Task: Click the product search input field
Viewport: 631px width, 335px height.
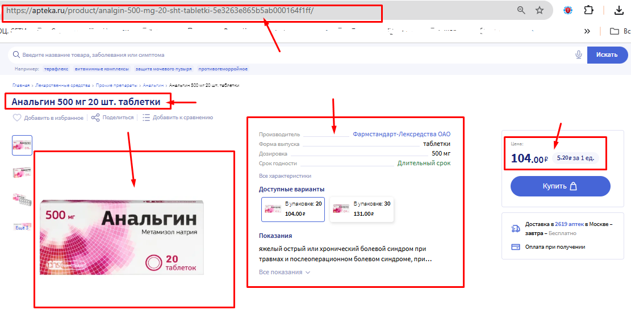Action: coord(297,55)
